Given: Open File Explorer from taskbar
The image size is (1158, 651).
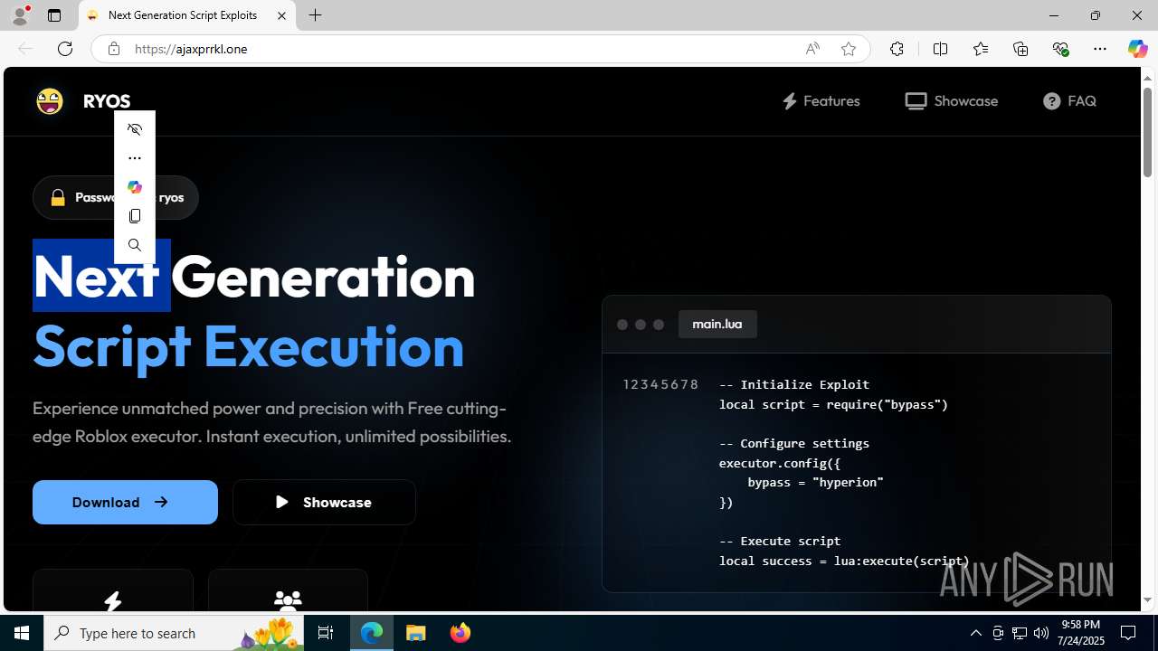Looking at the screenshot, I should pyautogui.click(x=416, y=633).
